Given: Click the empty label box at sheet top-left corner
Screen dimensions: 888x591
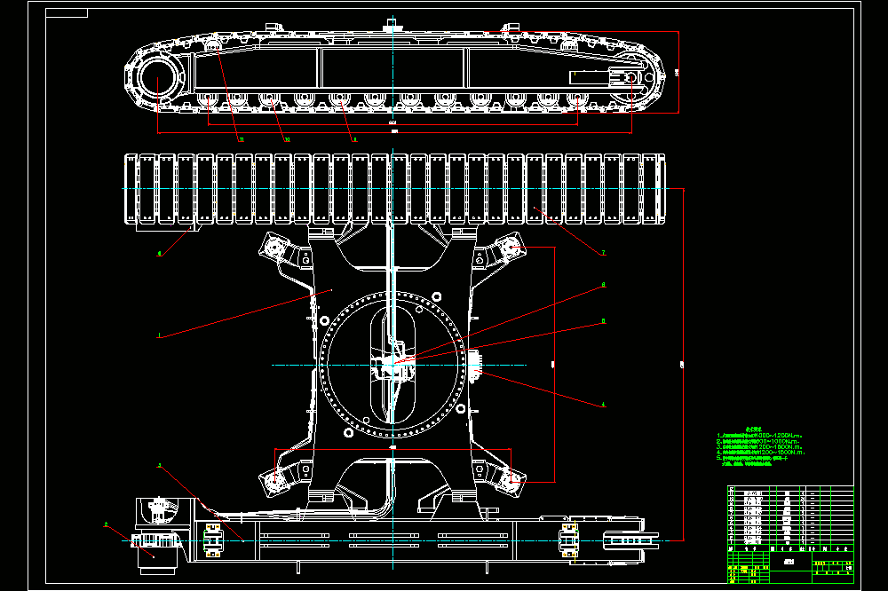Looking at the screenshot, I should (67, 13).
